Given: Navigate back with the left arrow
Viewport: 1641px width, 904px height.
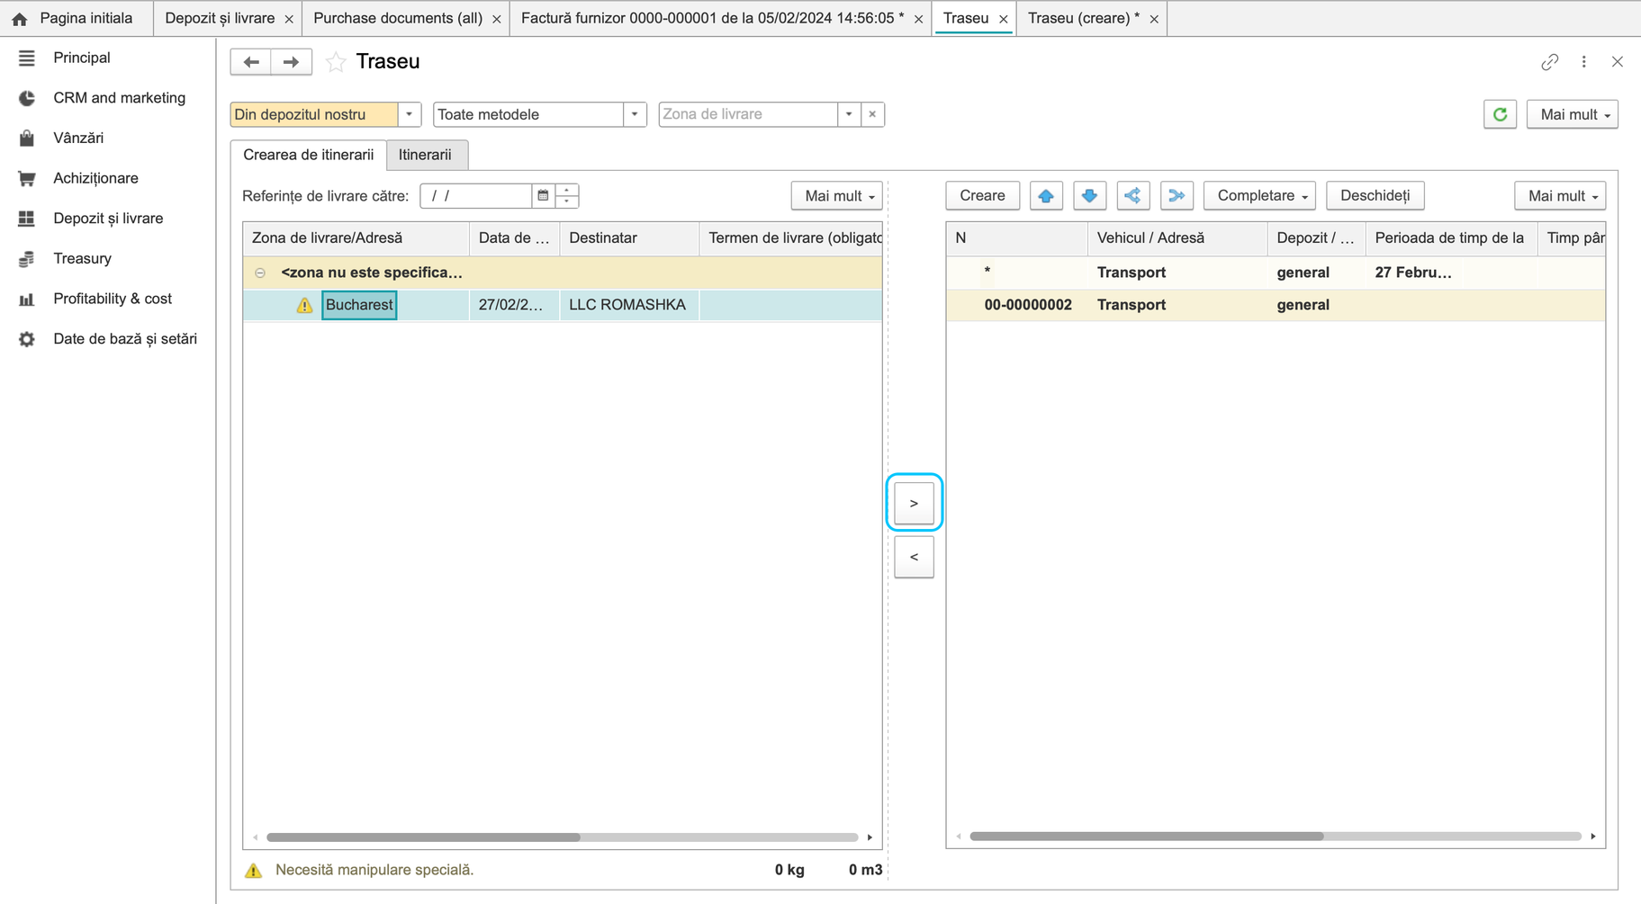Looking at the screenshot, I should (x=251, y=61).
